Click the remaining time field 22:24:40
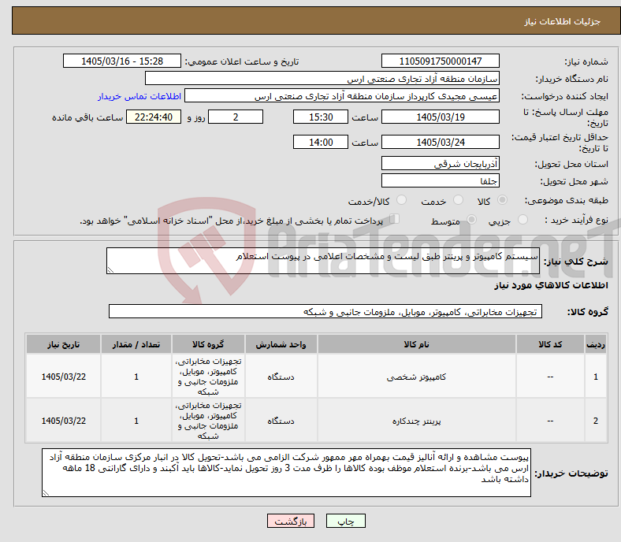Screen dimensions: 621x542 pyautogui.click(x=154, y=117)
